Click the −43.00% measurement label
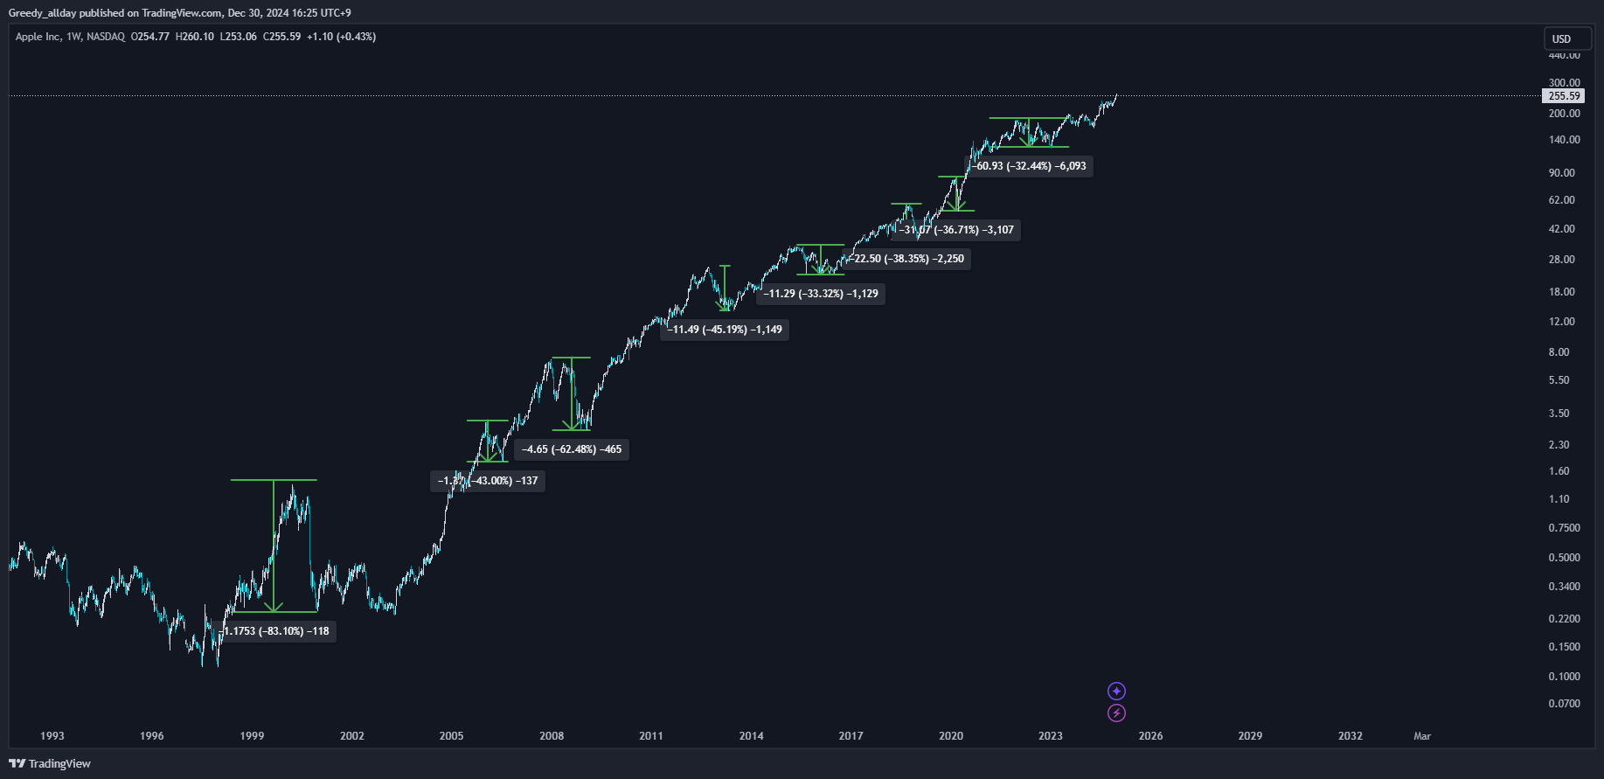1604x779 pixels. pyautogui.click(x=488, y=481)
